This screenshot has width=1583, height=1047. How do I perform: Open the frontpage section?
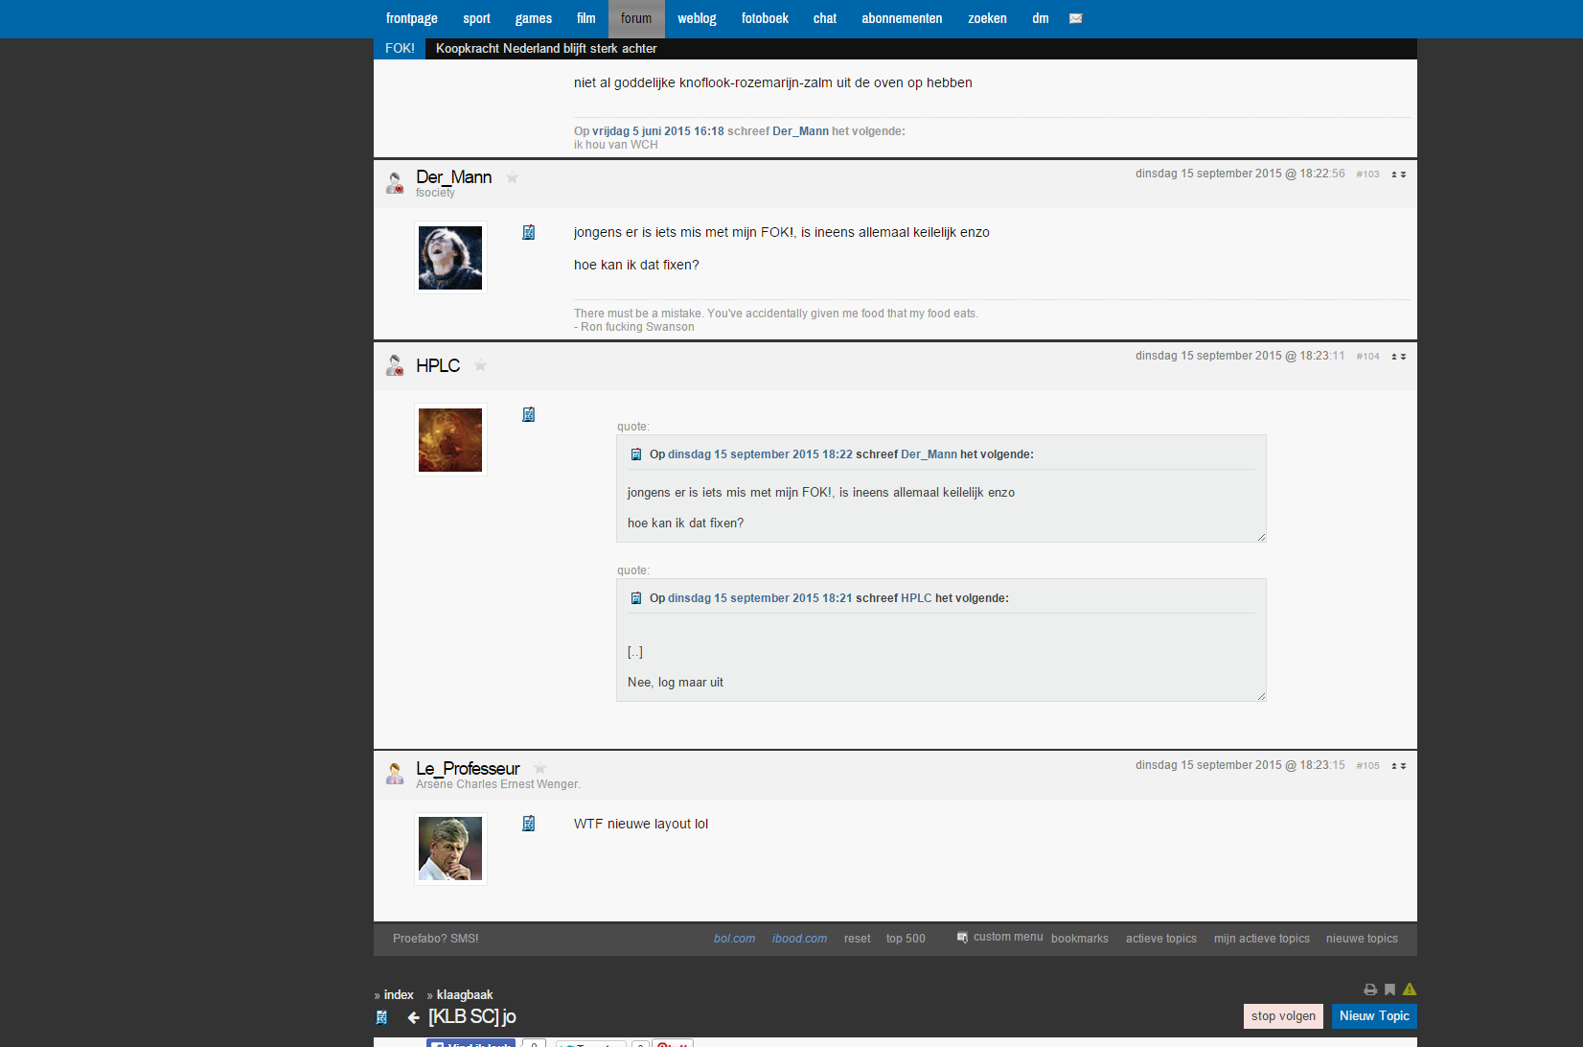pyautogui.click(x=412, y=18)
